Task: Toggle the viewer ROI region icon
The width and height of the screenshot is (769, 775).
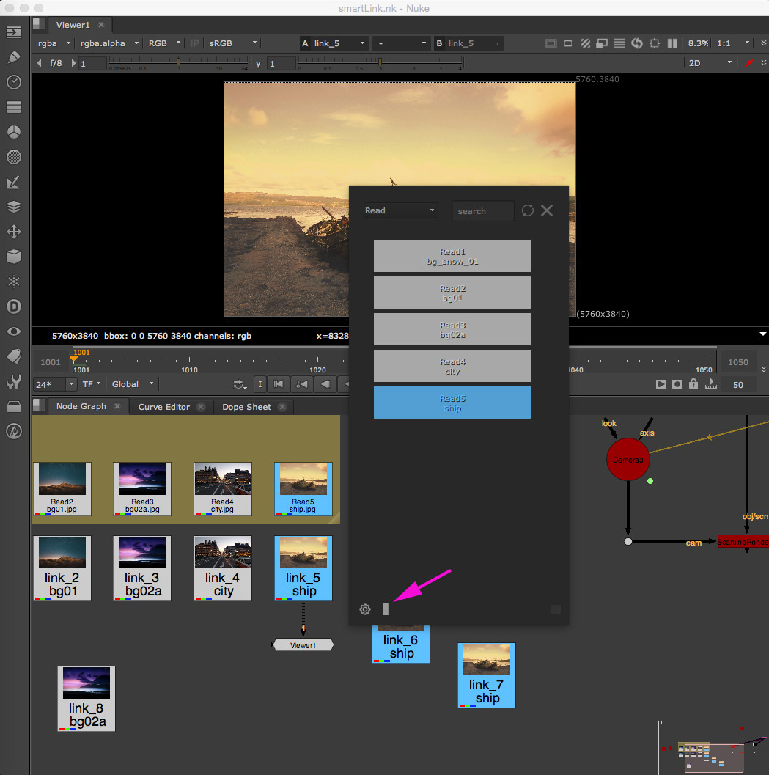Action: pos(654,43)
